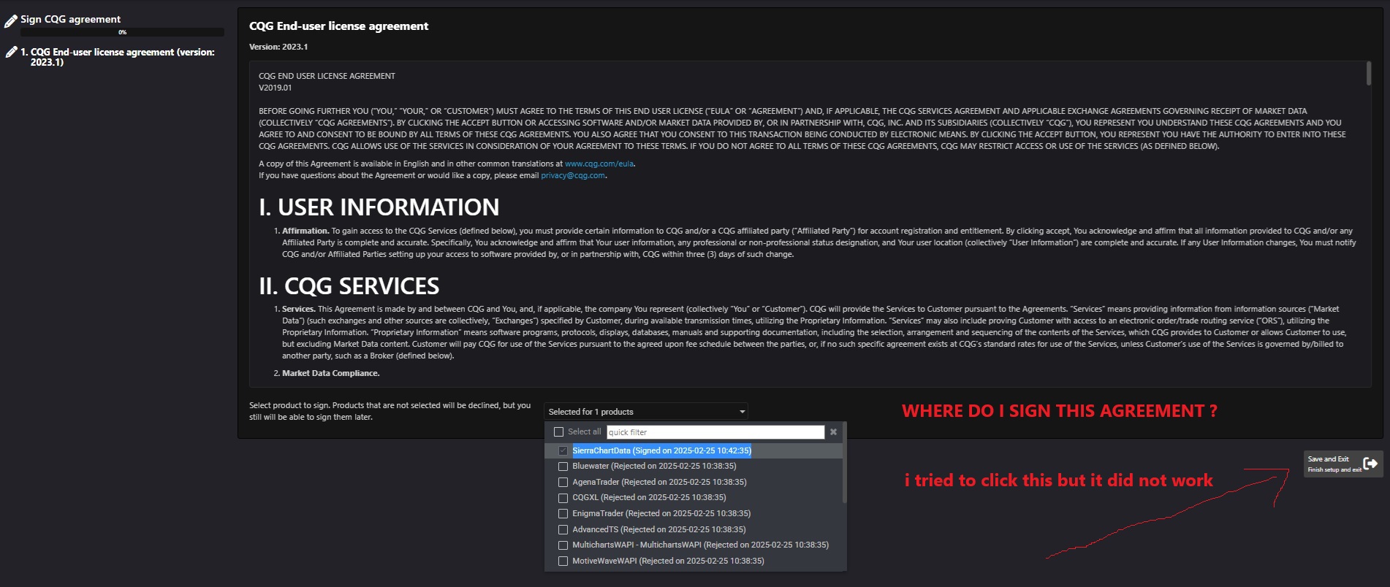Clear the quick filter with the X icon
The width and height of the screenshot is (1390, 587).
tap(833, 432)
